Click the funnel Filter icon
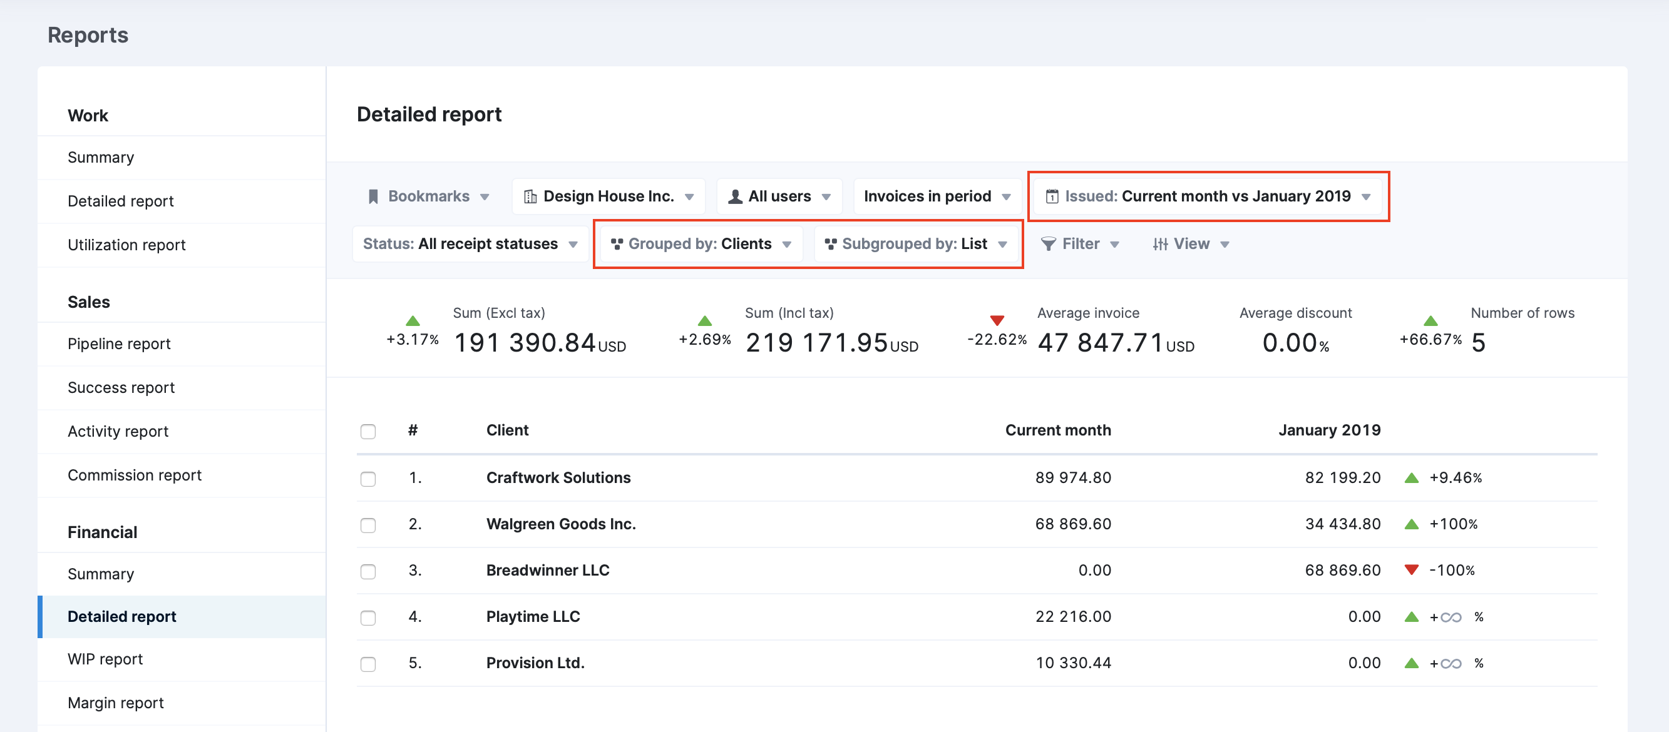 (x=1049, y=244)
